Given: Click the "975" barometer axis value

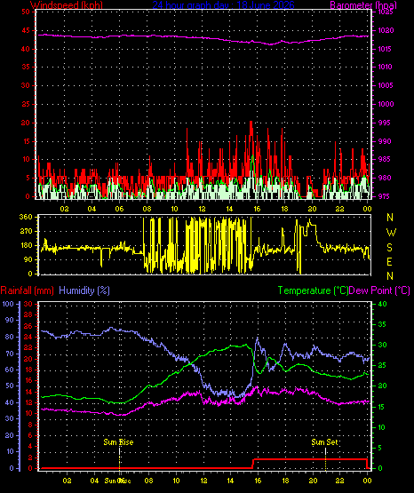Looking at the screenshot, I should [385, 196].
